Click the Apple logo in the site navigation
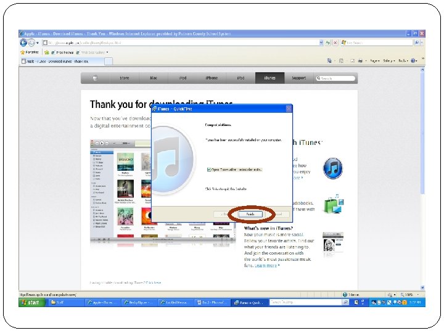Image resolution: width=444 pixels, height=333 pixels. [95, 78]
